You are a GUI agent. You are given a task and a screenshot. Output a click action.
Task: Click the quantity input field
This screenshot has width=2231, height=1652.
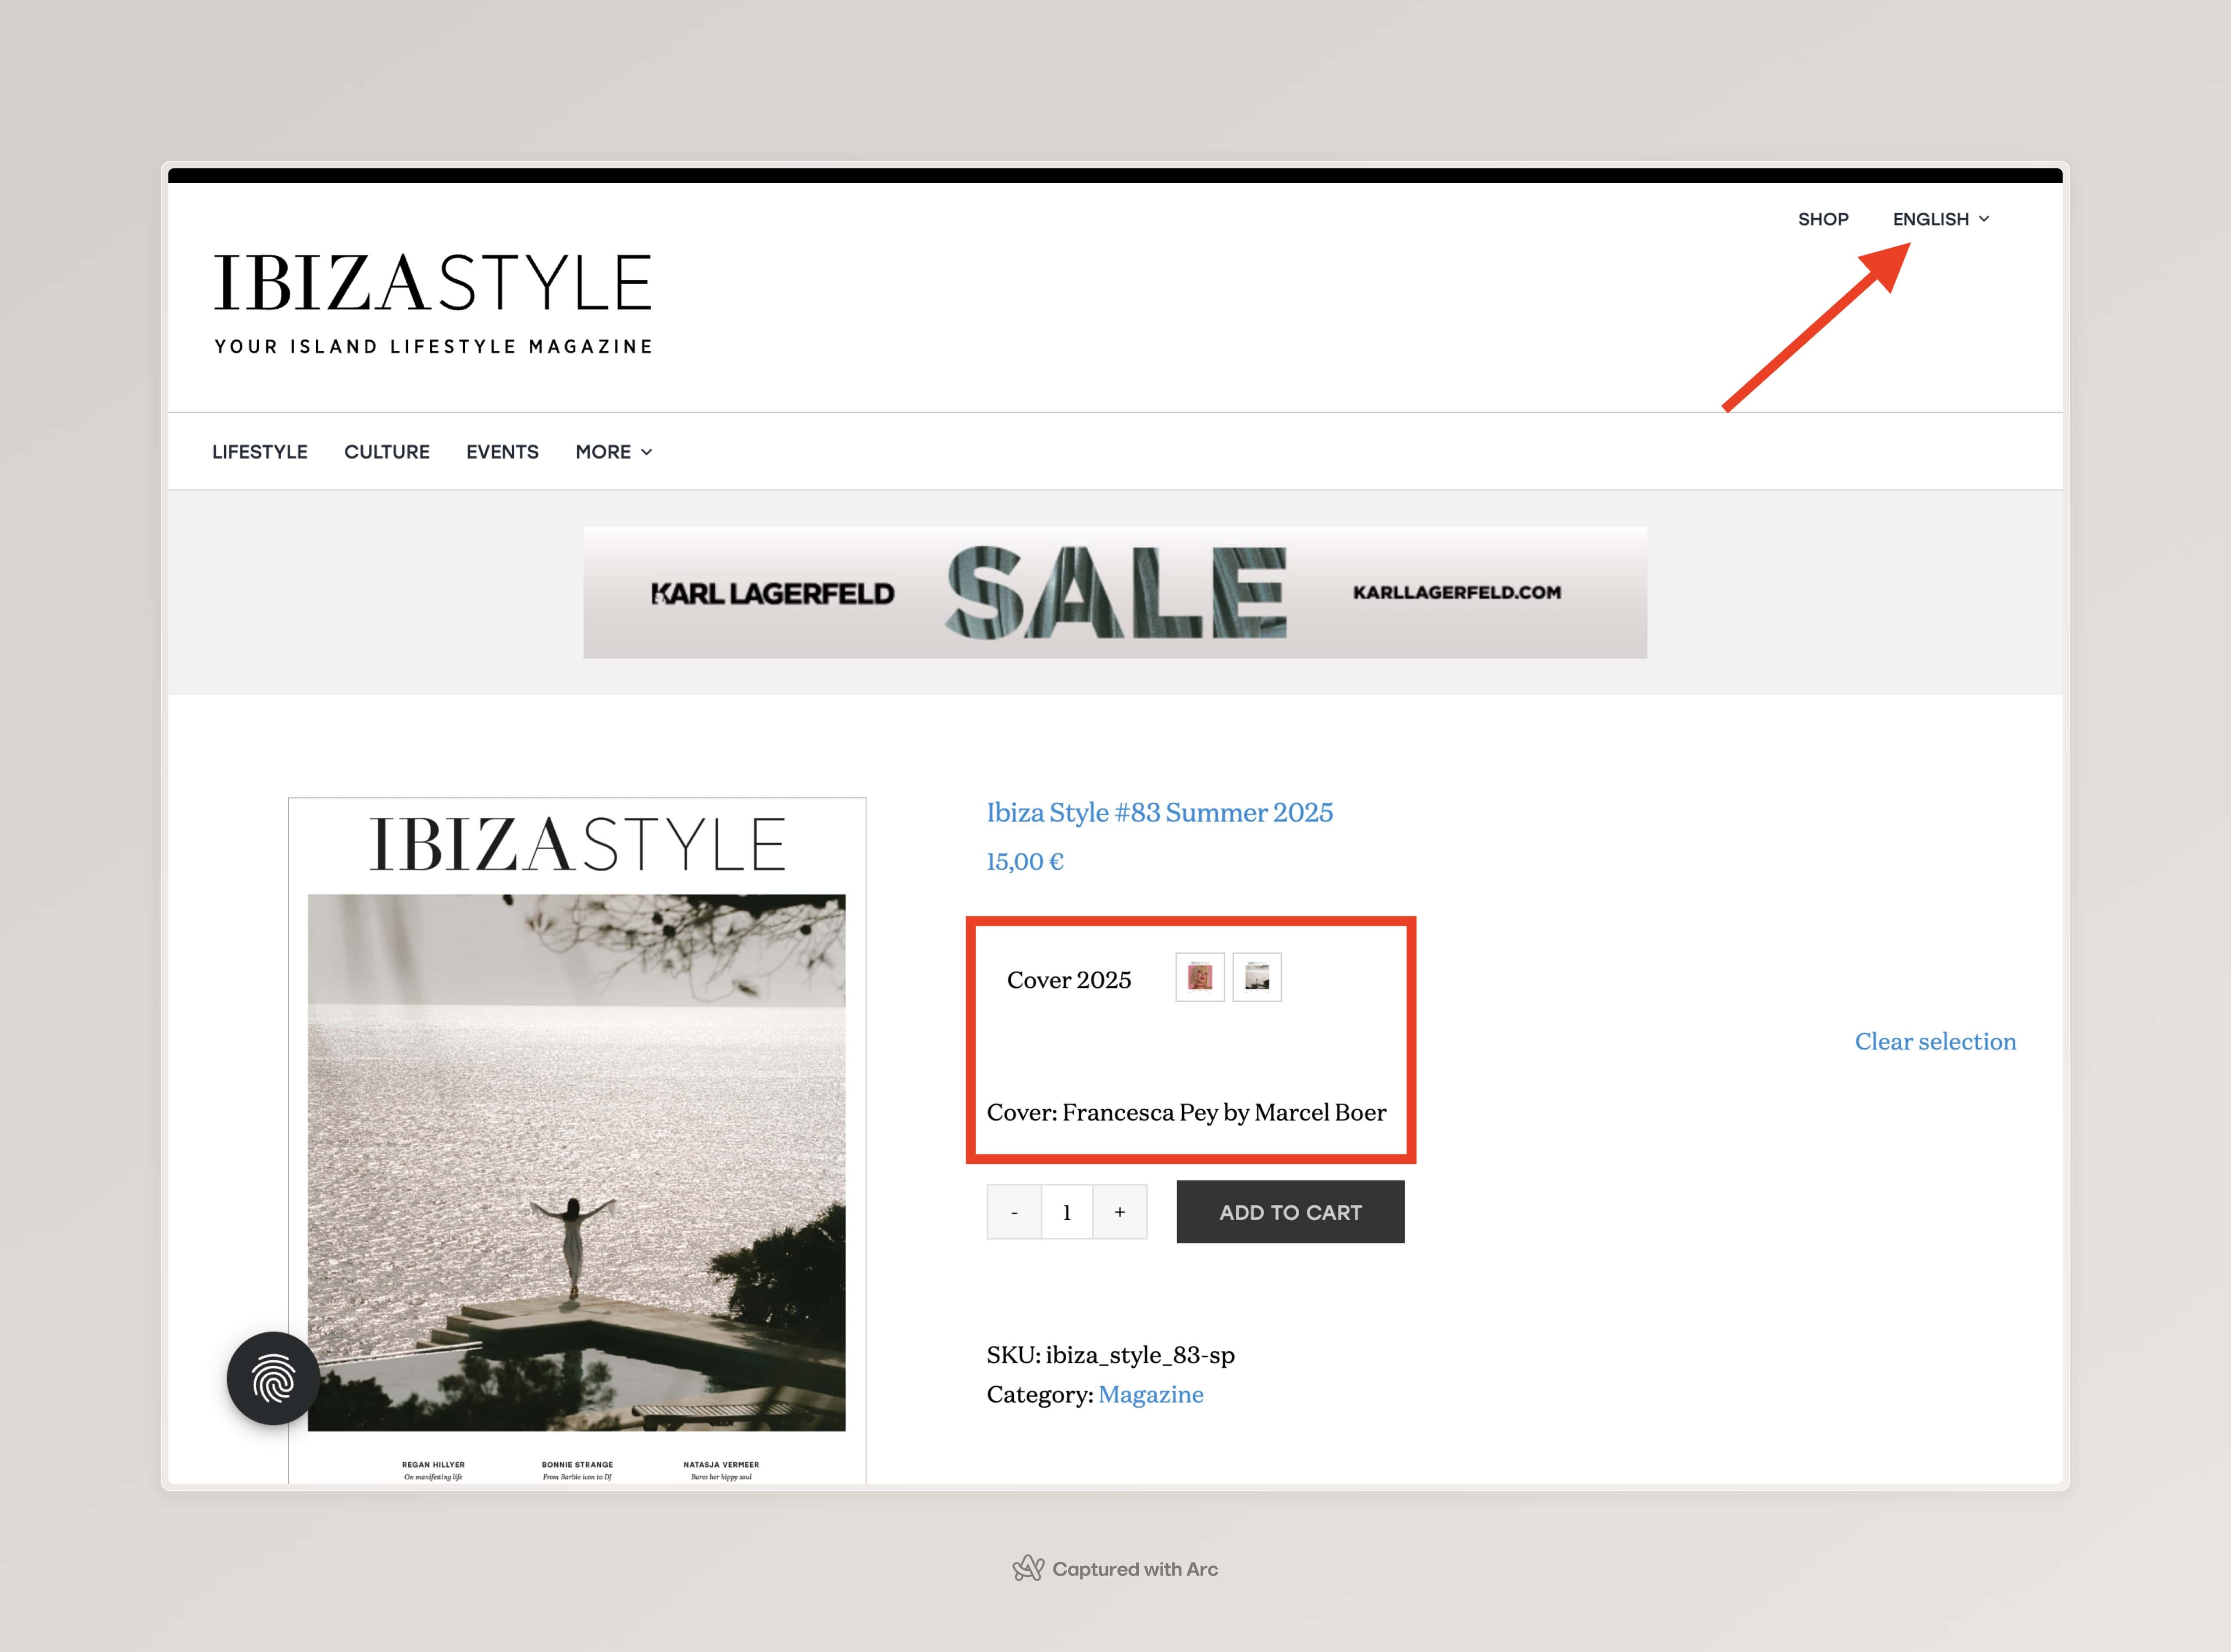coord(1067,1212)
